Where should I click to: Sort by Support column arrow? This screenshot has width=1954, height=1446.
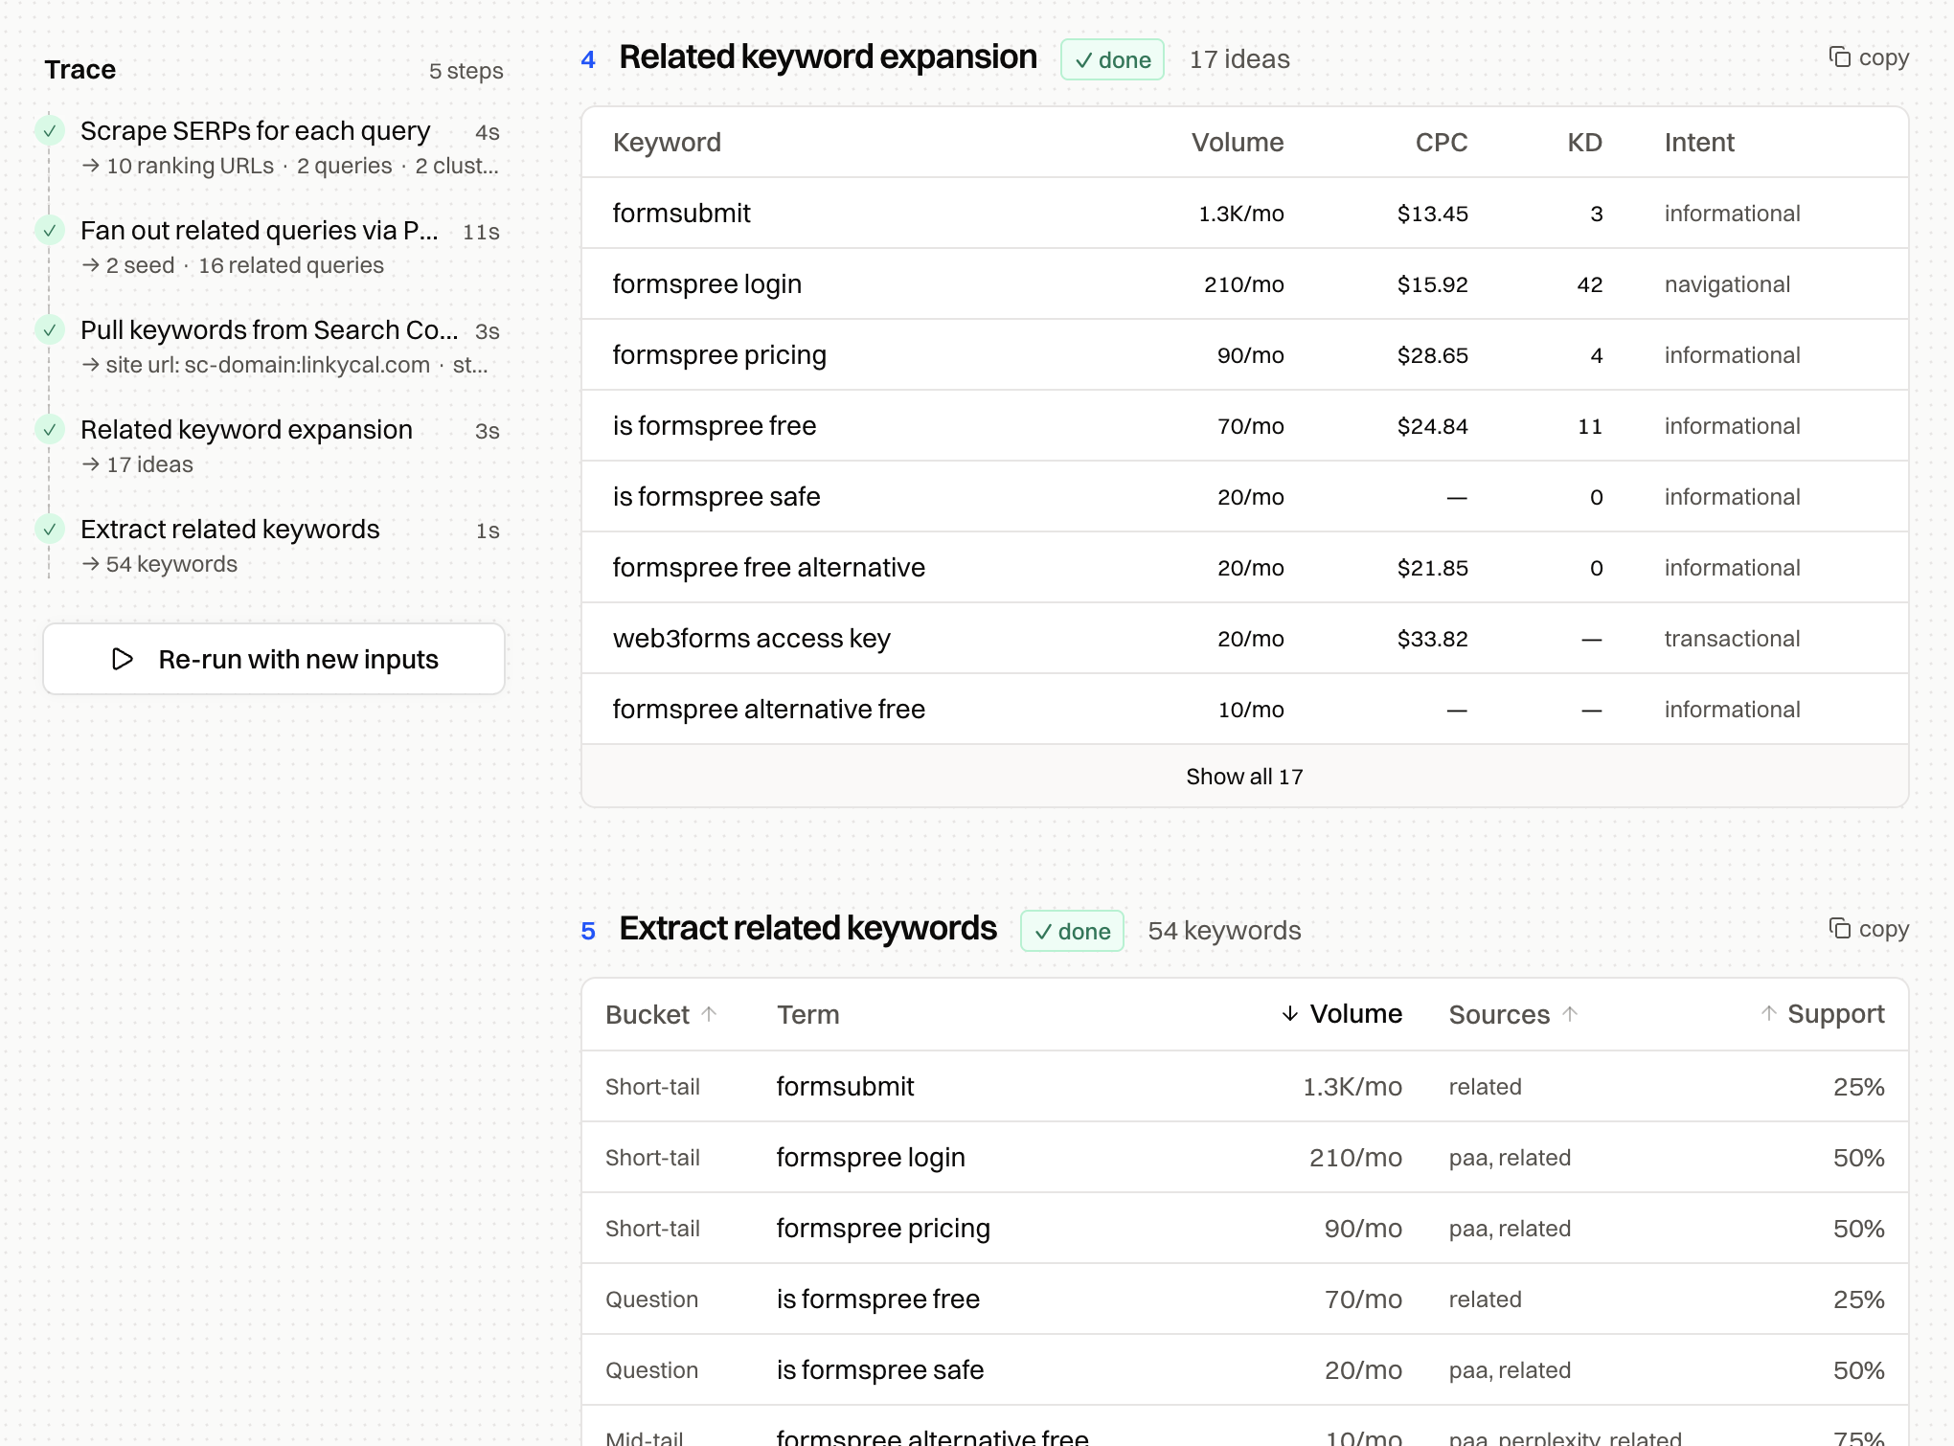point(1769,1014)
